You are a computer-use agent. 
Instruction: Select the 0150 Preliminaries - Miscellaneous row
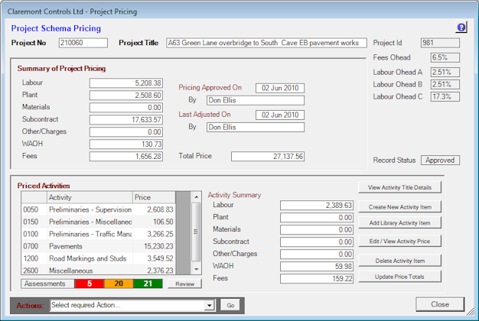[99, 222]
